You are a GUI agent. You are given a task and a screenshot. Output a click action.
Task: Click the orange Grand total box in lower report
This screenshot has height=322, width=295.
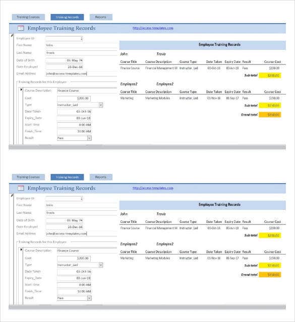click(270, 275)
